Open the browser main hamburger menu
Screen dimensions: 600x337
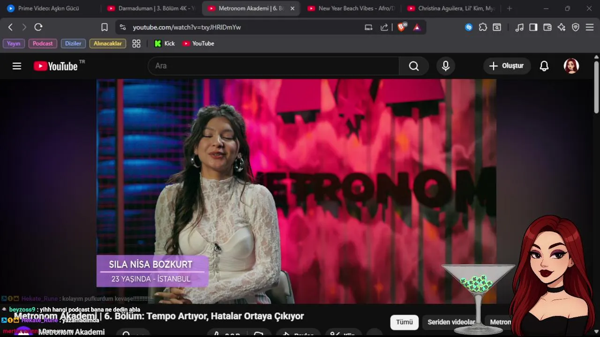click(x=590, y=27)
